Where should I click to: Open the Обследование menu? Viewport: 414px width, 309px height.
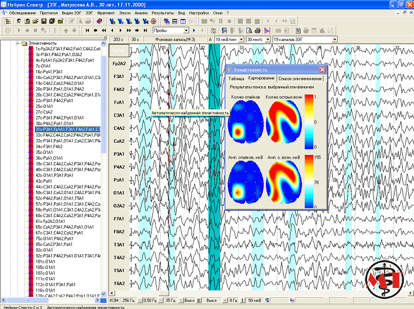pyautogui.click(x=22, y=13)
